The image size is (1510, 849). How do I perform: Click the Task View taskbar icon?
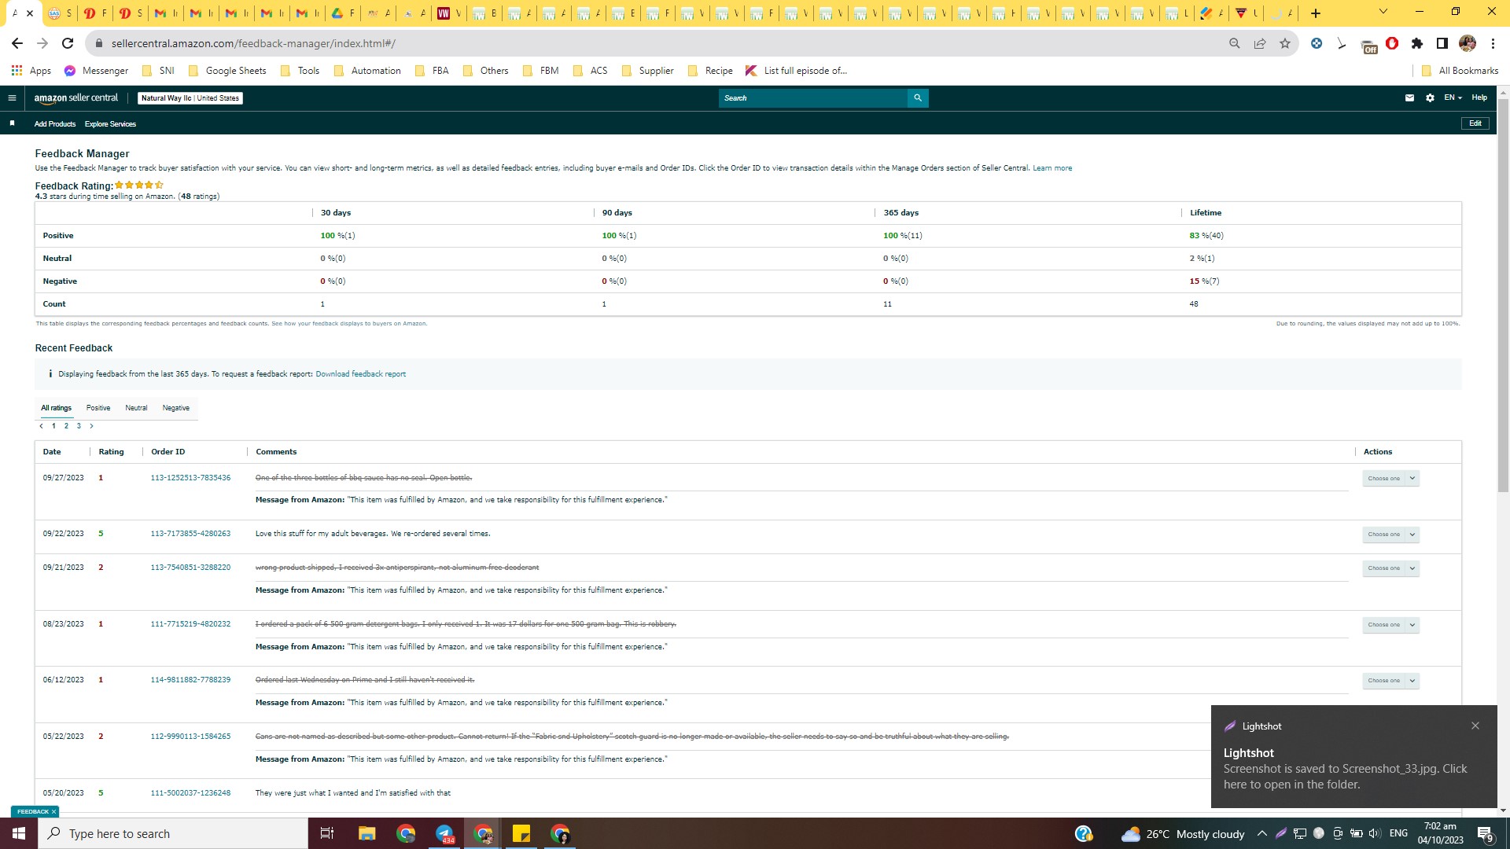pyautogui.click(x=327, y=833)
